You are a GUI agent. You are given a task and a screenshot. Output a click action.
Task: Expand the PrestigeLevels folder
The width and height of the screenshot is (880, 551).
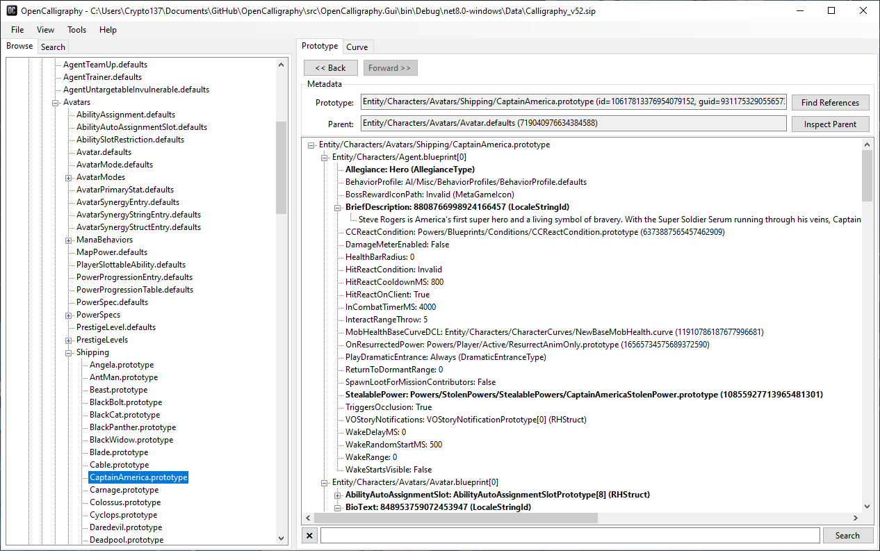coord(69,340)
